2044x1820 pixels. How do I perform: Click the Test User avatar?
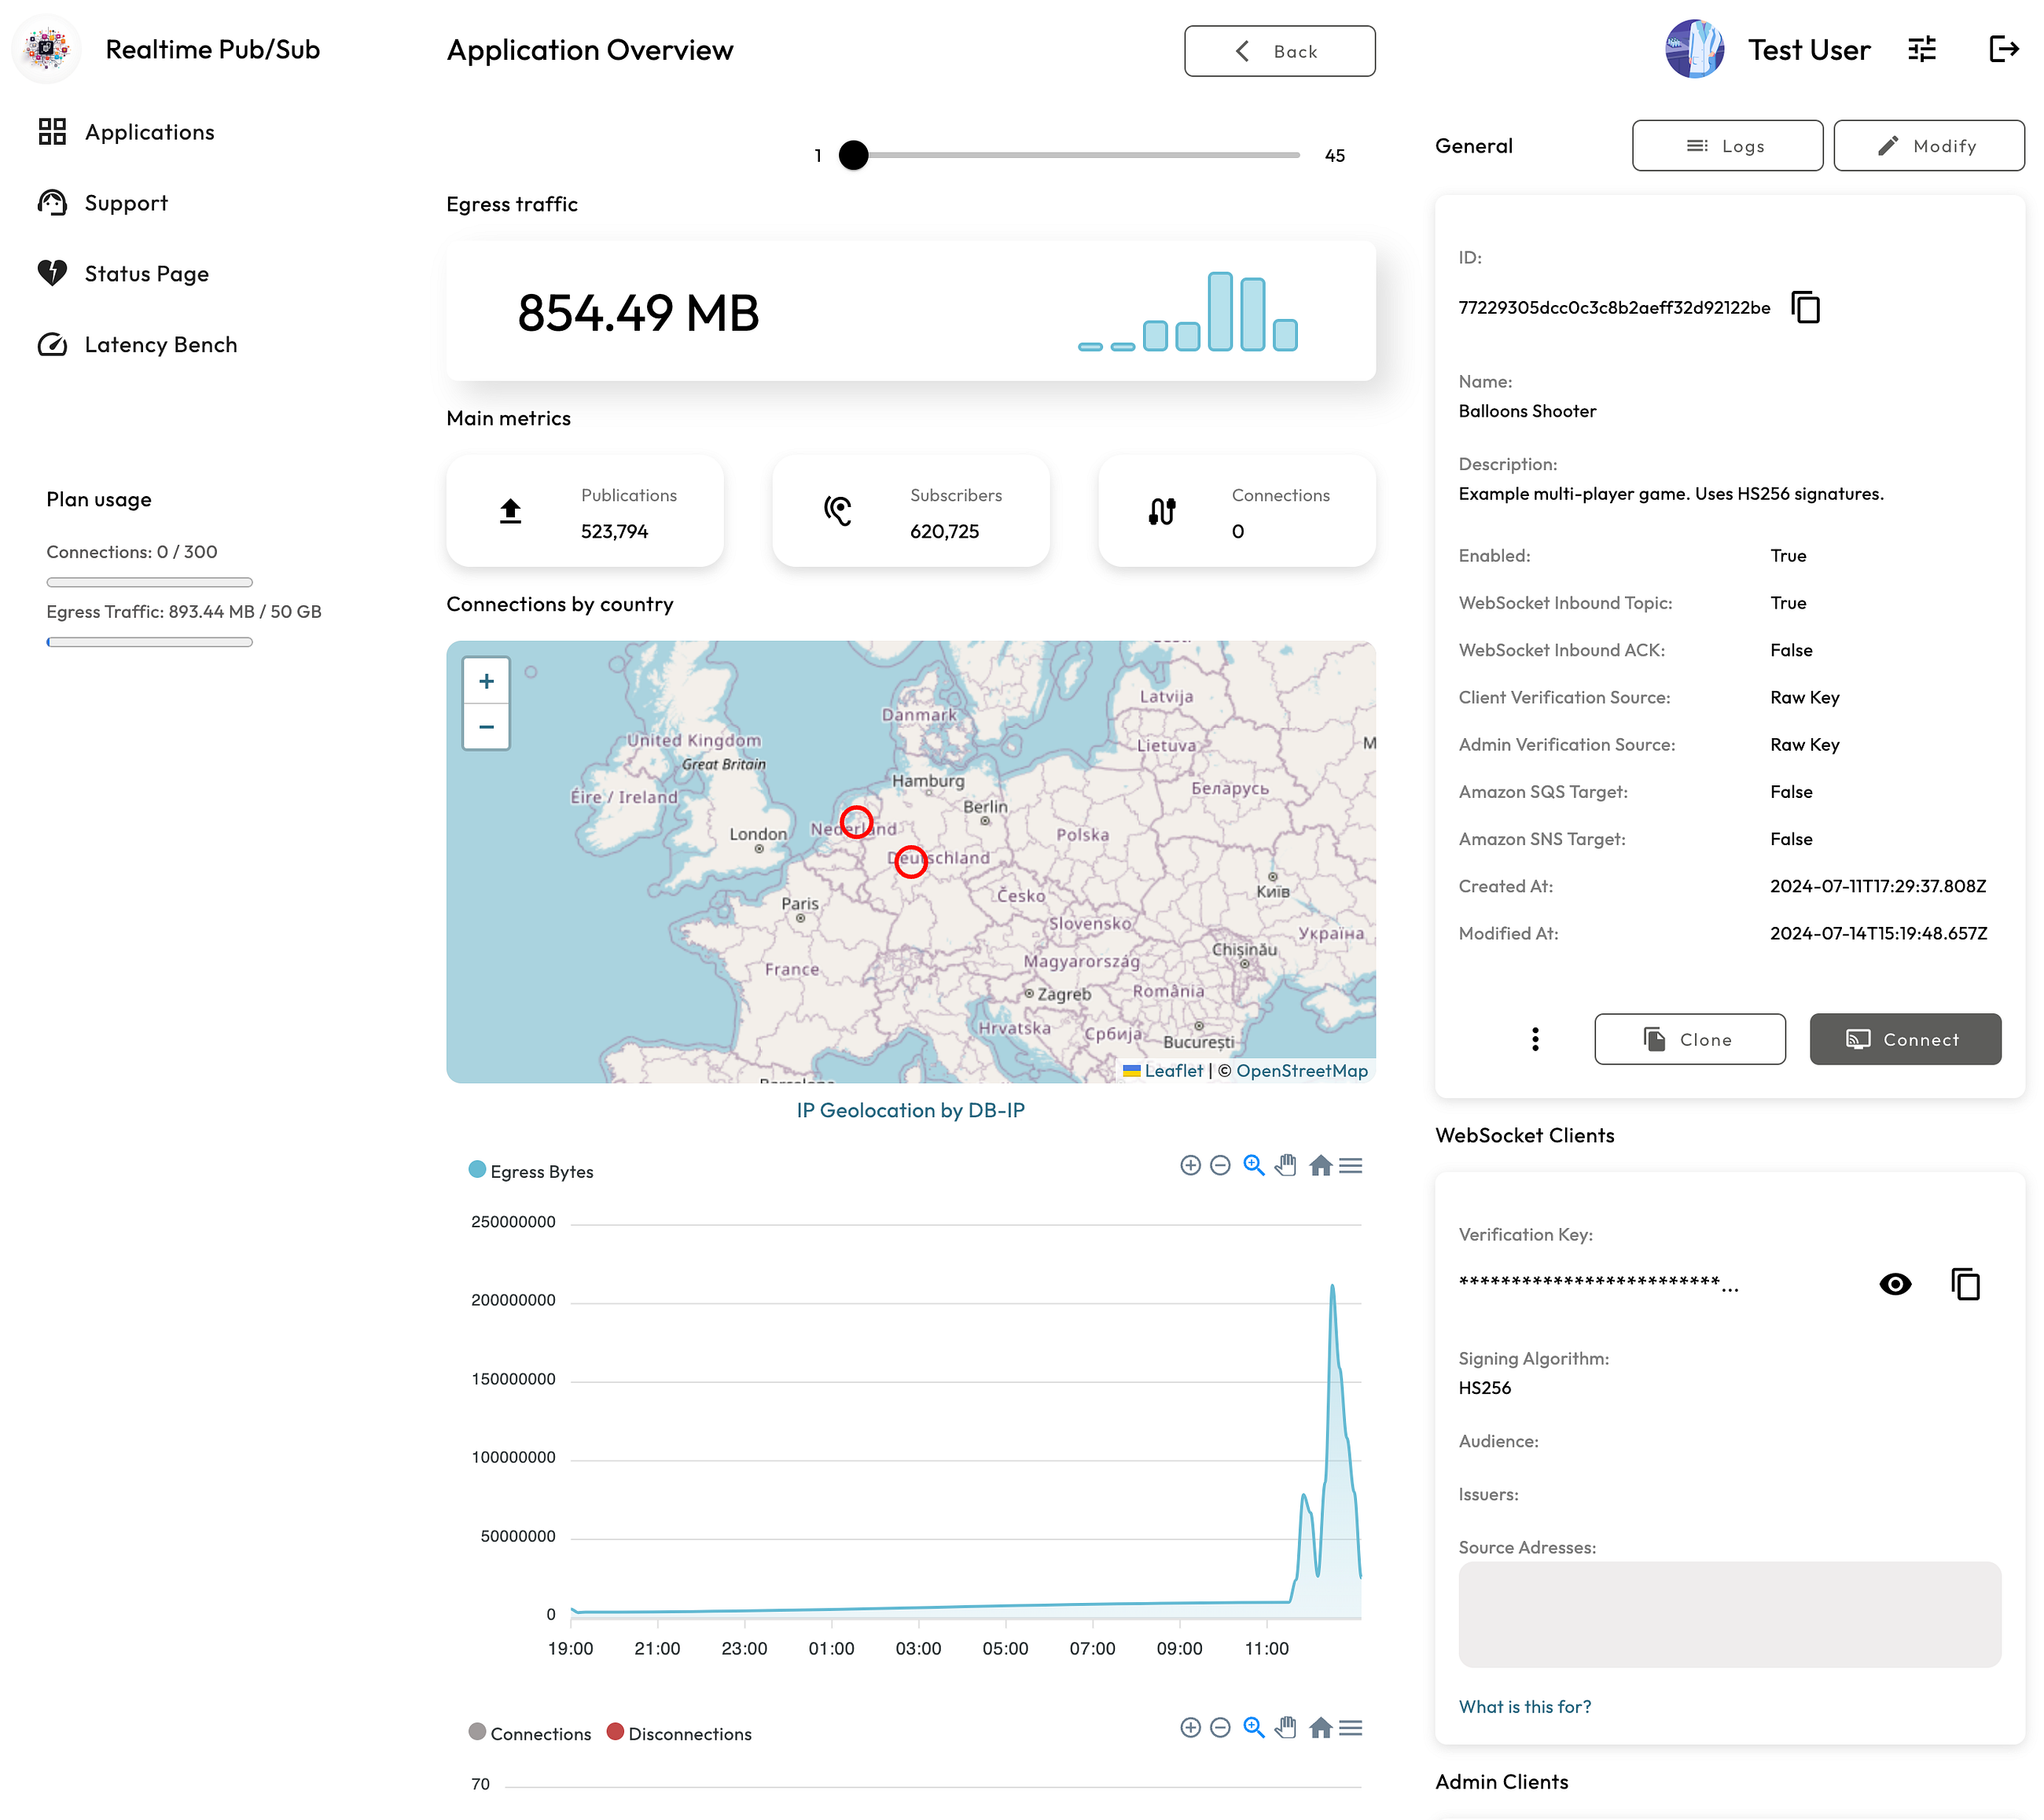[x=1694, y=49]
